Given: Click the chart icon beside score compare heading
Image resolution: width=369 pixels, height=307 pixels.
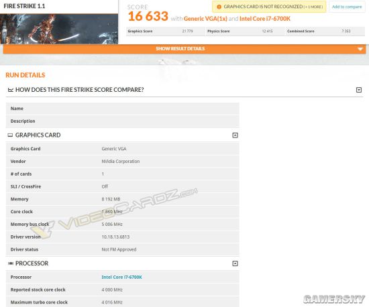Looking at the screenshot, I should pyautogui.click(x=11, y=90).
